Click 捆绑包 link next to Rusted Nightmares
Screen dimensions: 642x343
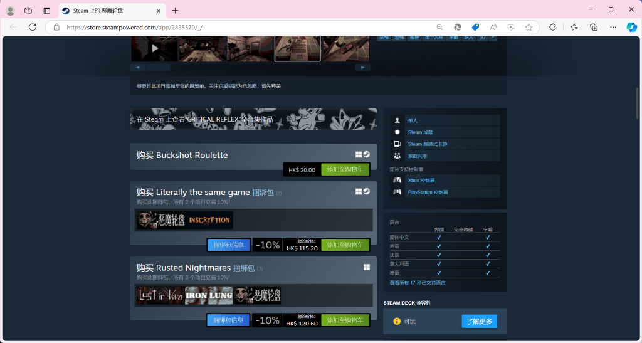click(244, 268)
